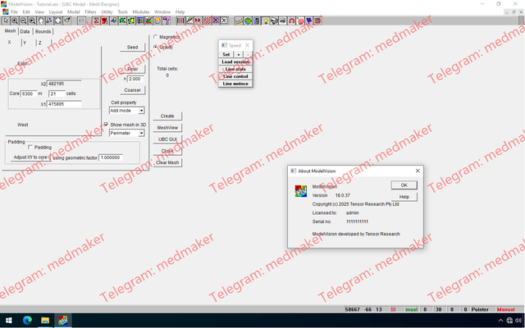Click the red V toolbar icon
This screenshot has width=525, height=328.
point(105,20)
